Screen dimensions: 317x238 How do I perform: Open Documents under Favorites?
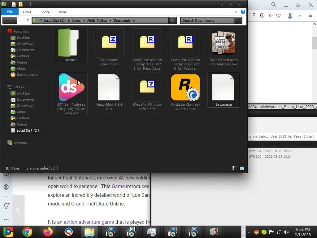25,50
